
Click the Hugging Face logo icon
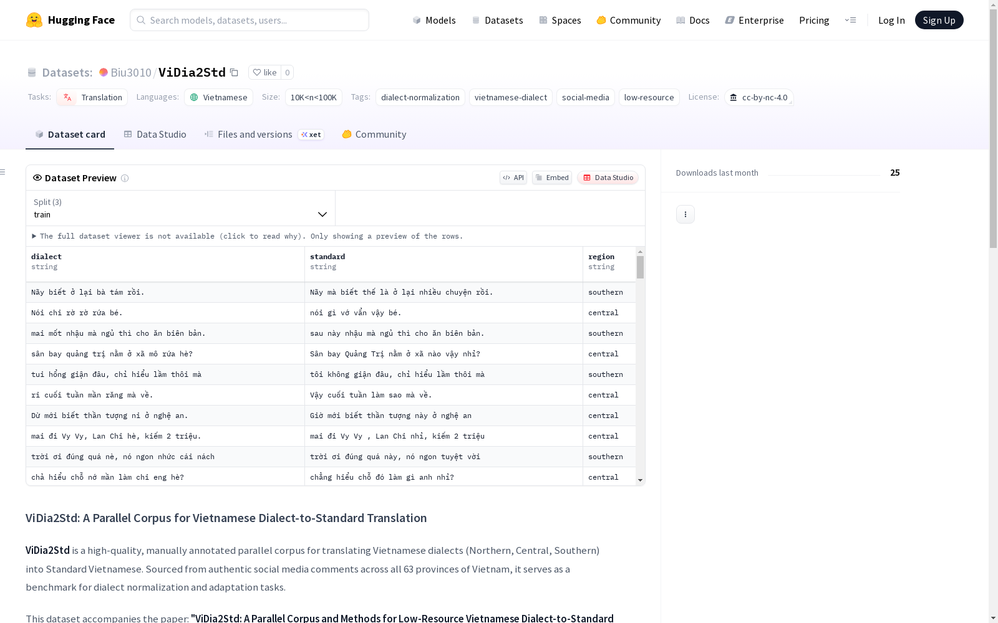34,20
